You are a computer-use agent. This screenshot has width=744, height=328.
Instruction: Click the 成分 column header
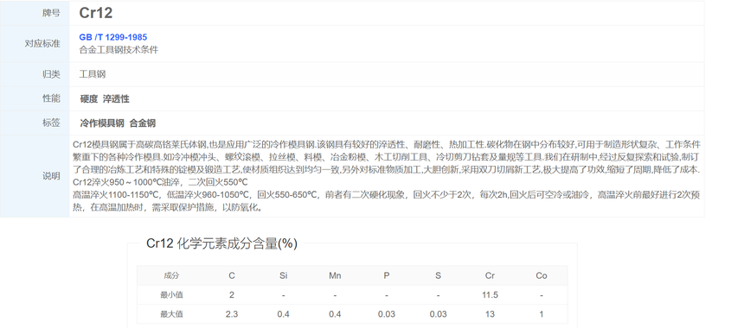coord(171,275)
